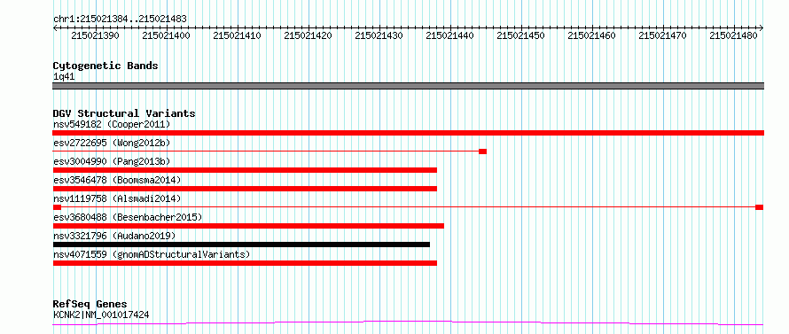
Task: Click the 215021460 ruler tick label
Action: tap(592, 35)
